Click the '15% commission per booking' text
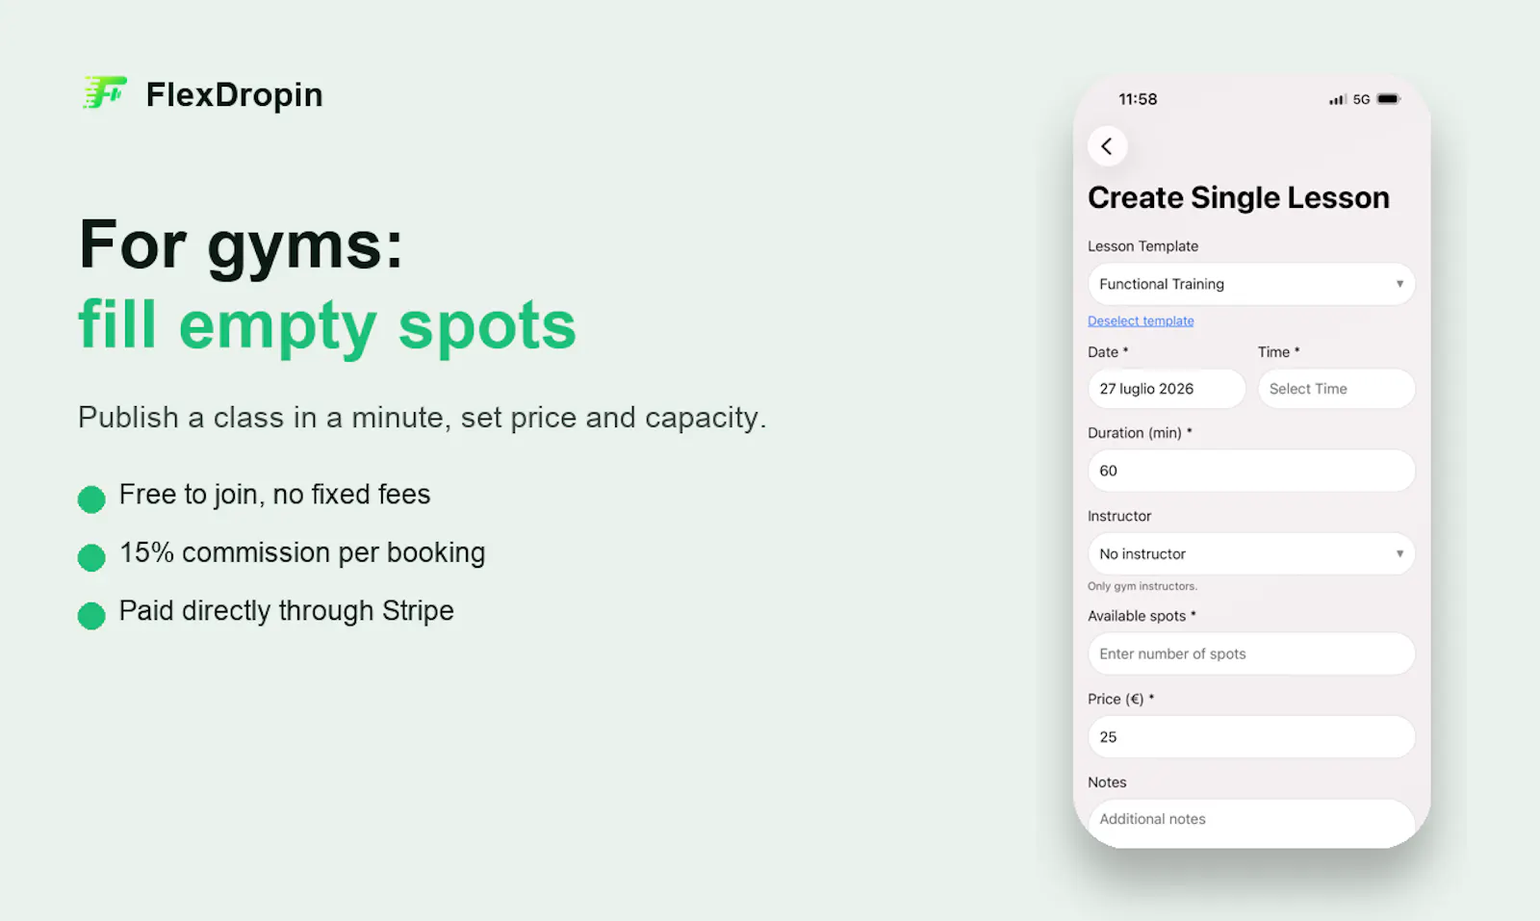Screen dimensions: 1540x921 (302, 552)
